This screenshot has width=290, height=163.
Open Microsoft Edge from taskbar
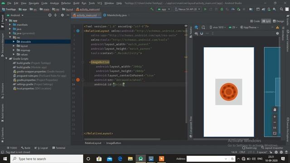pos(120,159)
